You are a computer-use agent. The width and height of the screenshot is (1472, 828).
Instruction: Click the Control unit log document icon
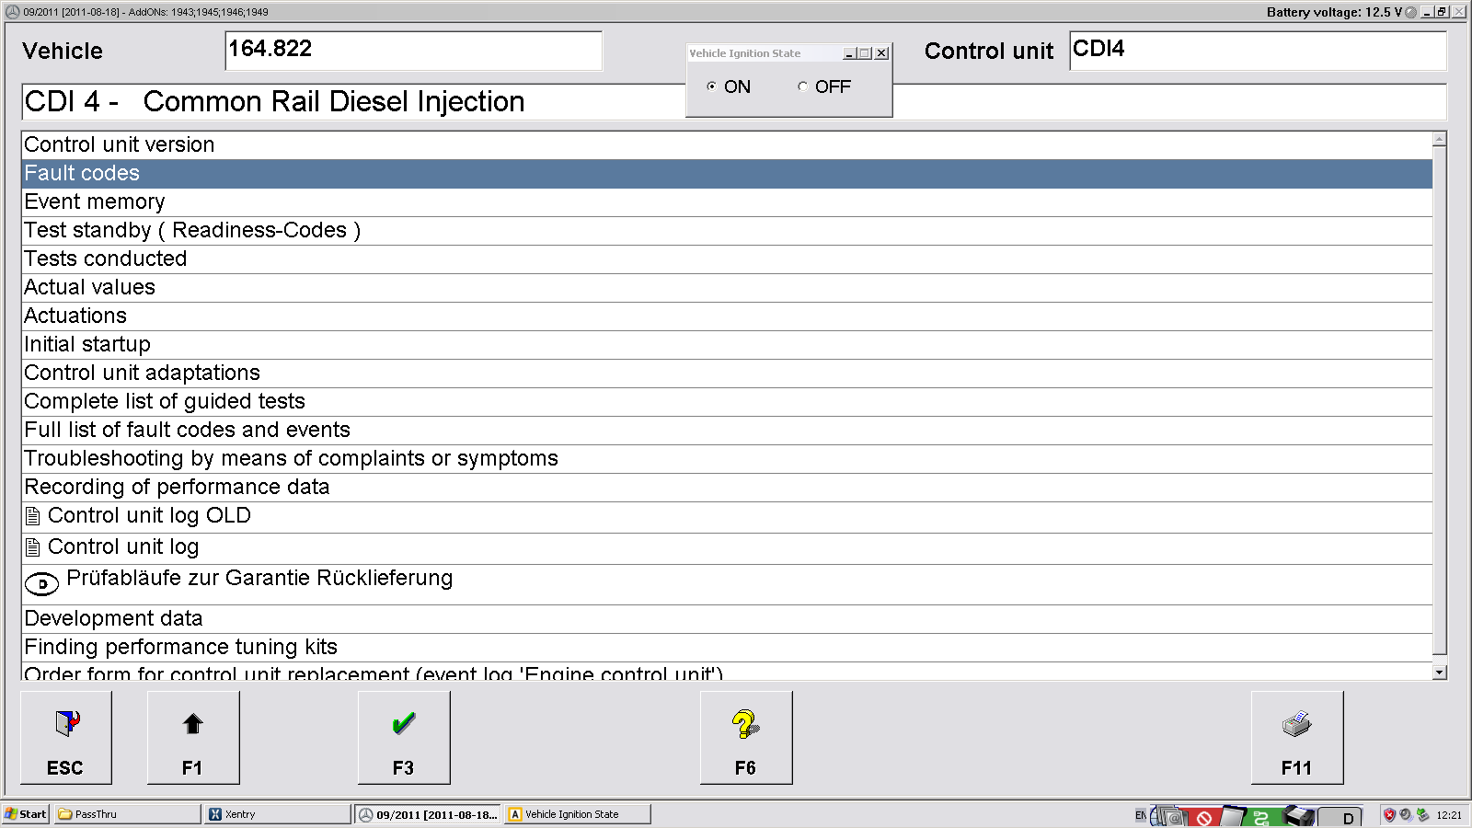[x=33, y=547]
